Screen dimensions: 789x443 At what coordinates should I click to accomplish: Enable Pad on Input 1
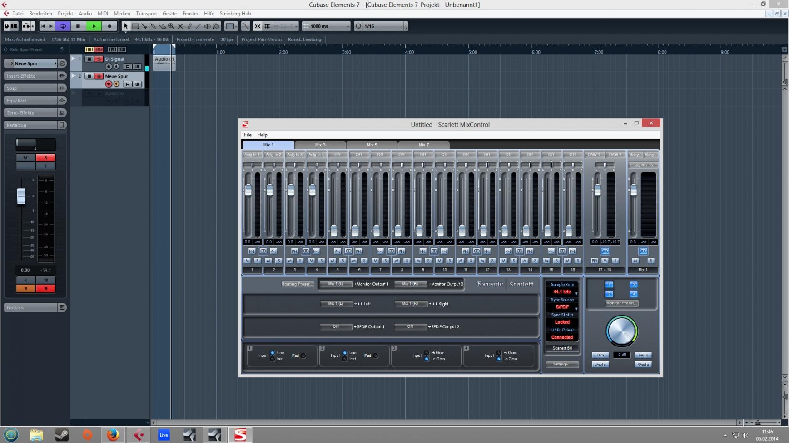coord(303,355)
